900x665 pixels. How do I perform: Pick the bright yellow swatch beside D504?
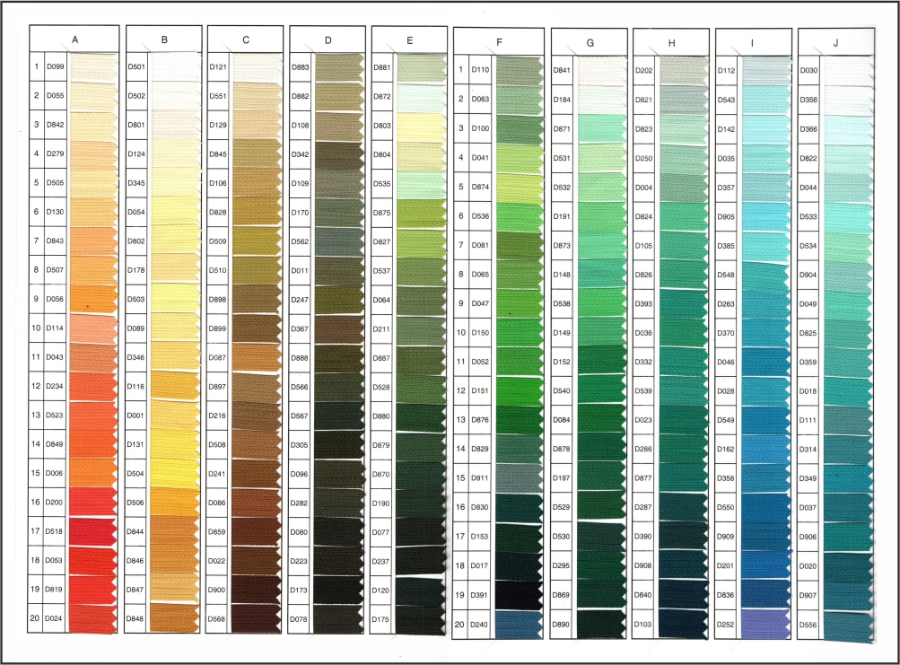pos(174,473)
